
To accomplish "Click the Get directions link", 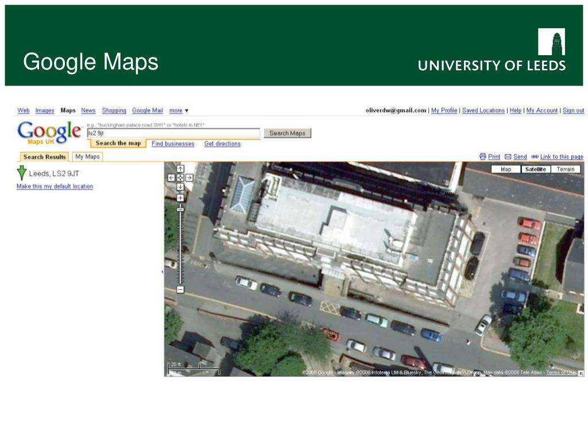I will [x=222, y=144].
